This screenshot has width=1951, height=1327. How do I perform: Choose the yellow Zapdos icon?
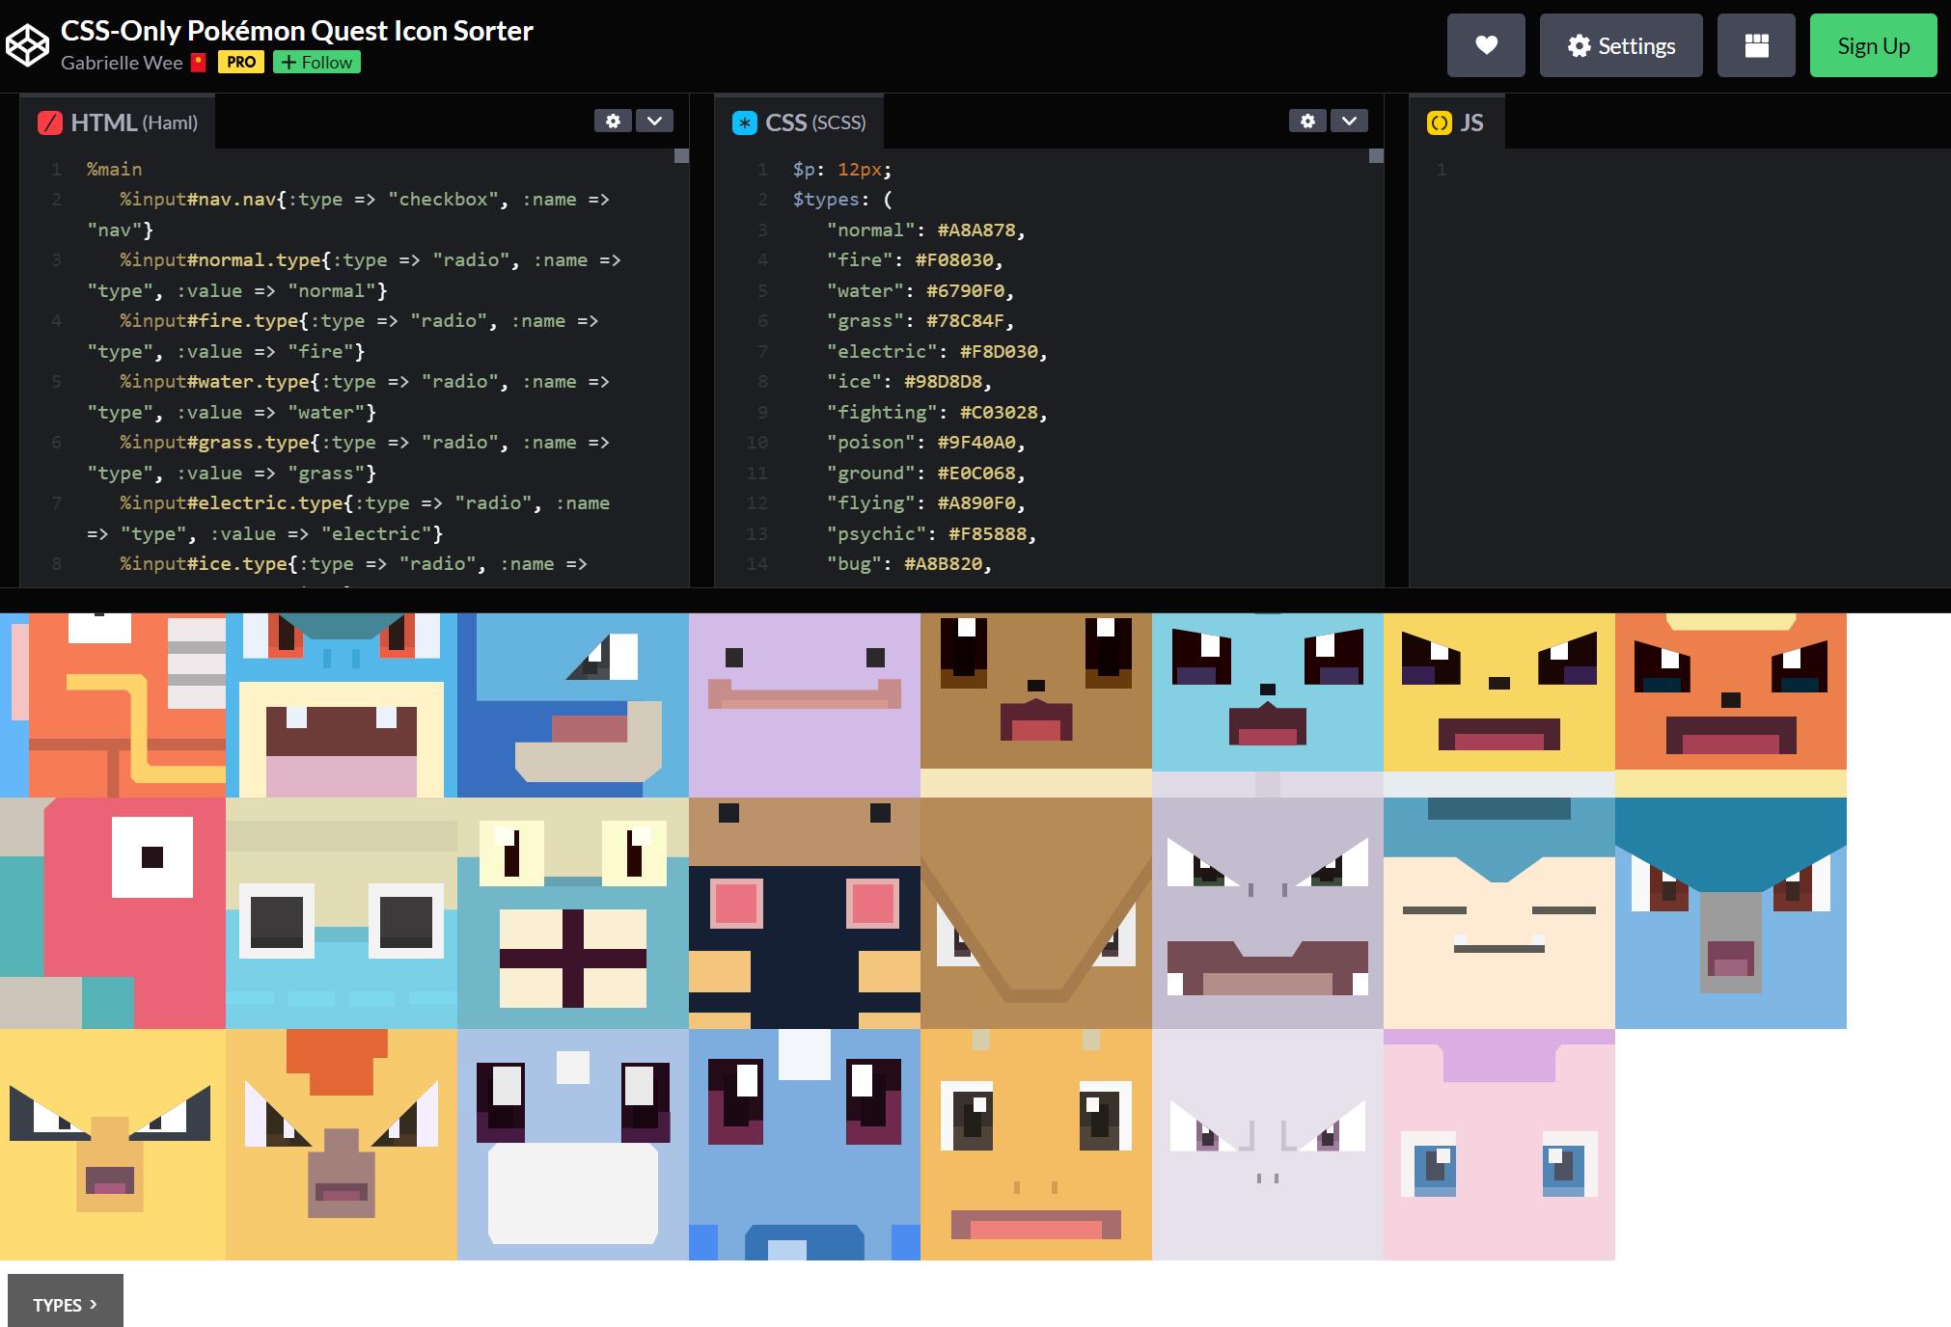tap(113, 1145)
